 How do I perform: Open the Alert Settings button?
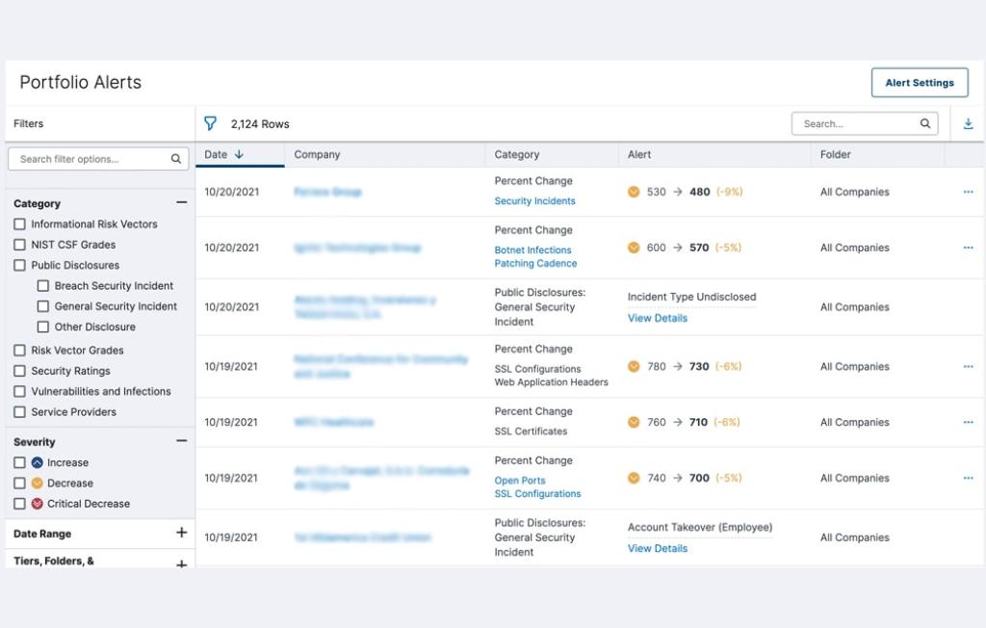pos(919,83)
